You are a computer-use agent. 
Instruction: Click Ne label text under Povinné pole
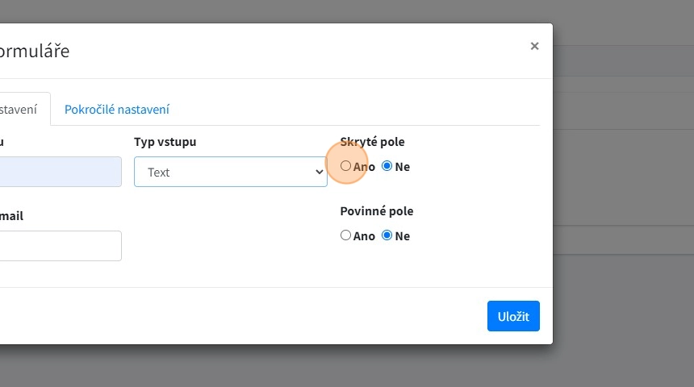402,236
